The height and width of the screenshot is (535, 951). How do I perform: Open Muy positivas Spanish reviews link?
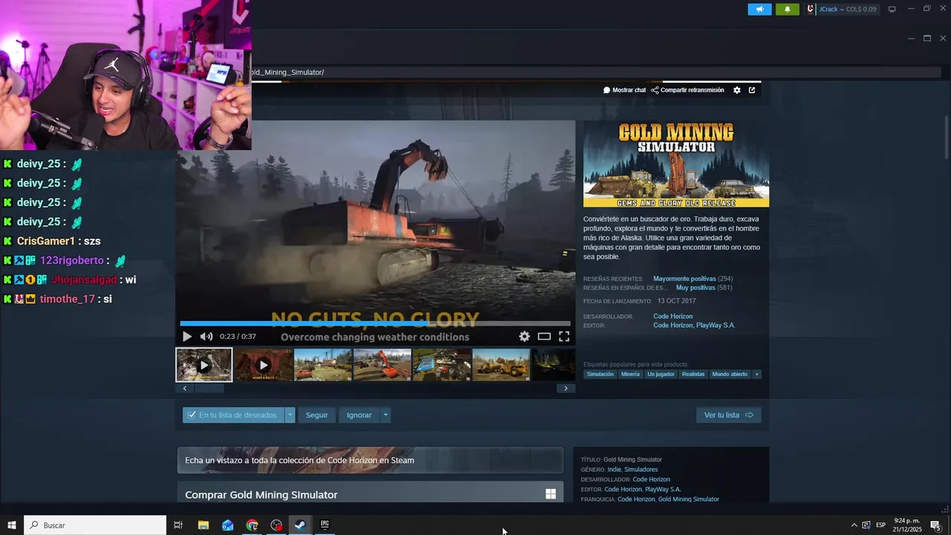(695, 288)
